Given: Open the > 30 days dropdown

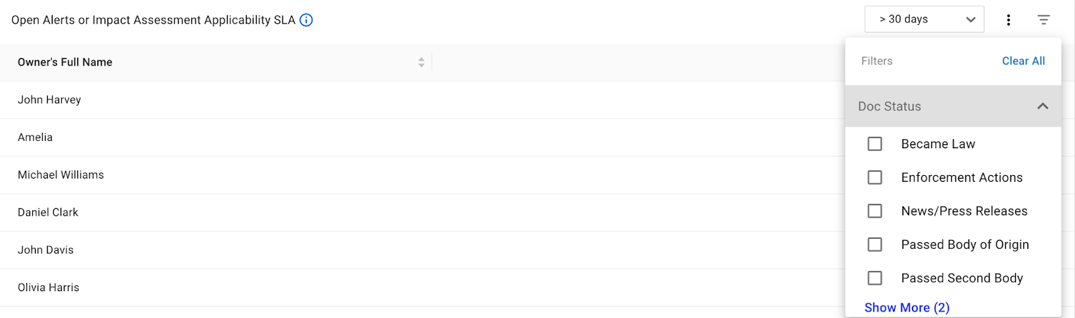Looking at the screenshot, I should (924, 19).
